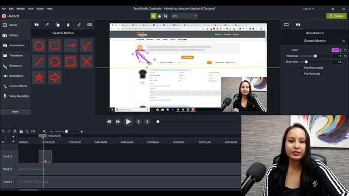Enable Flip Vertically checkbox
Screen dimensions: 349x196
click(302, 74)
